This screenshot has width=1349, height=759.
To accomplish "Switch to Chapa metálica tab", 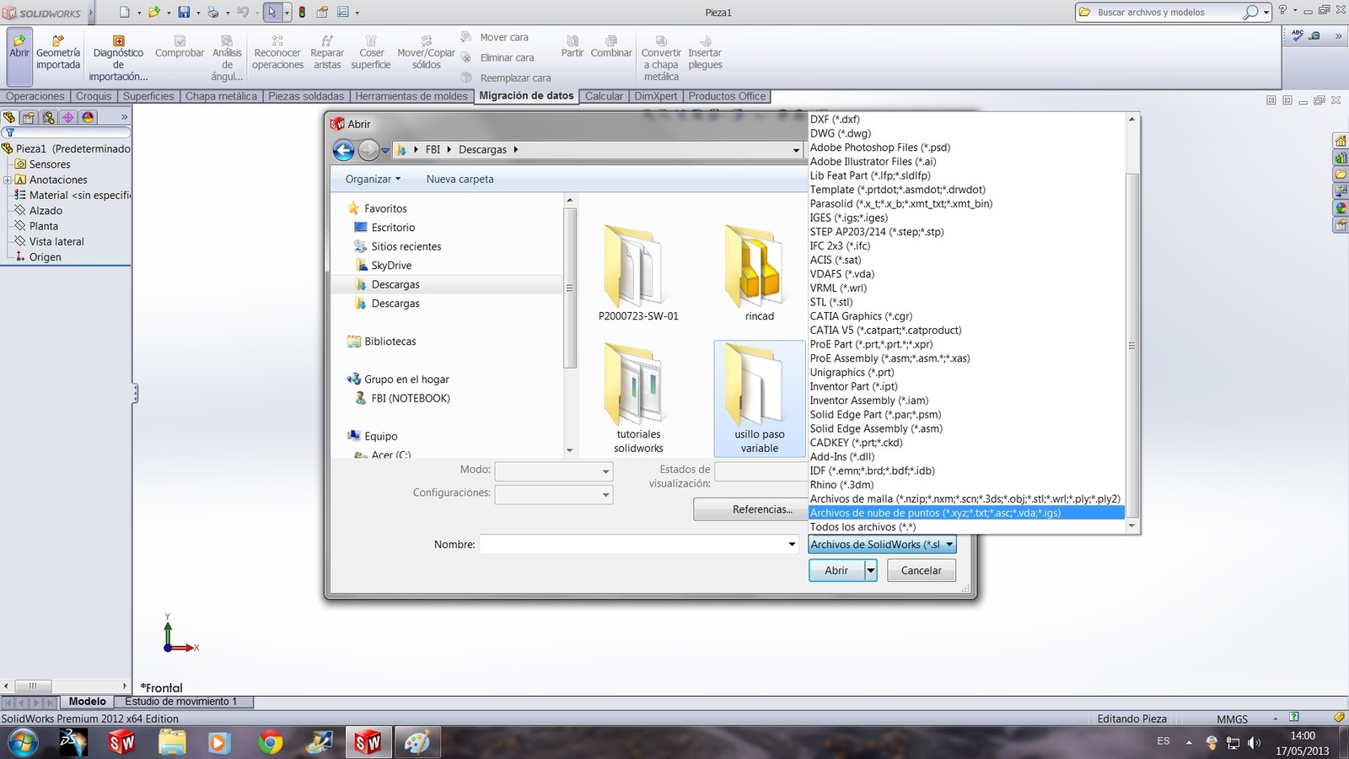I will tap(221, 96).
